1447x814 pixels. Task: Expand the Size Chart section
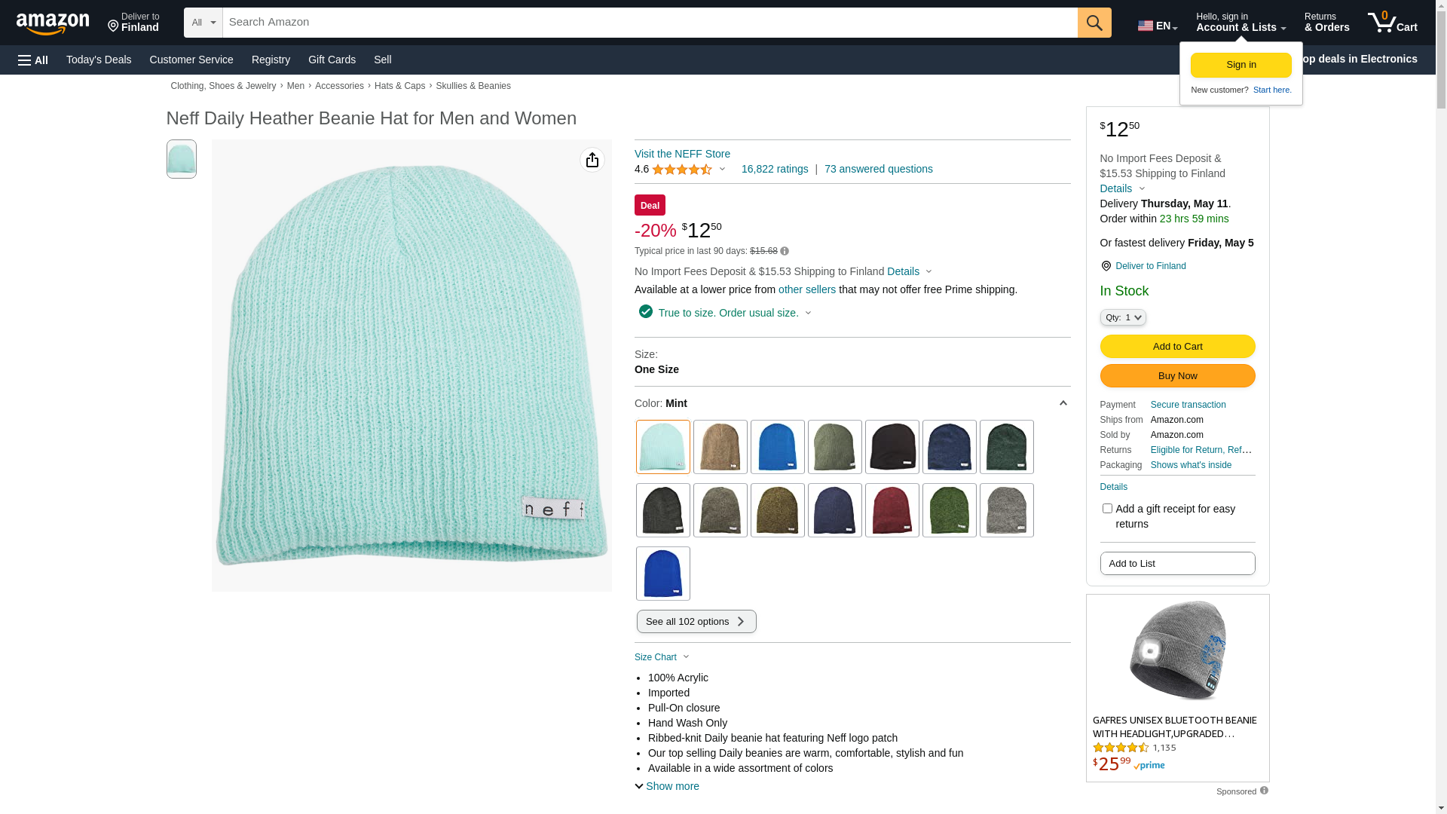[x=662, y=657]
